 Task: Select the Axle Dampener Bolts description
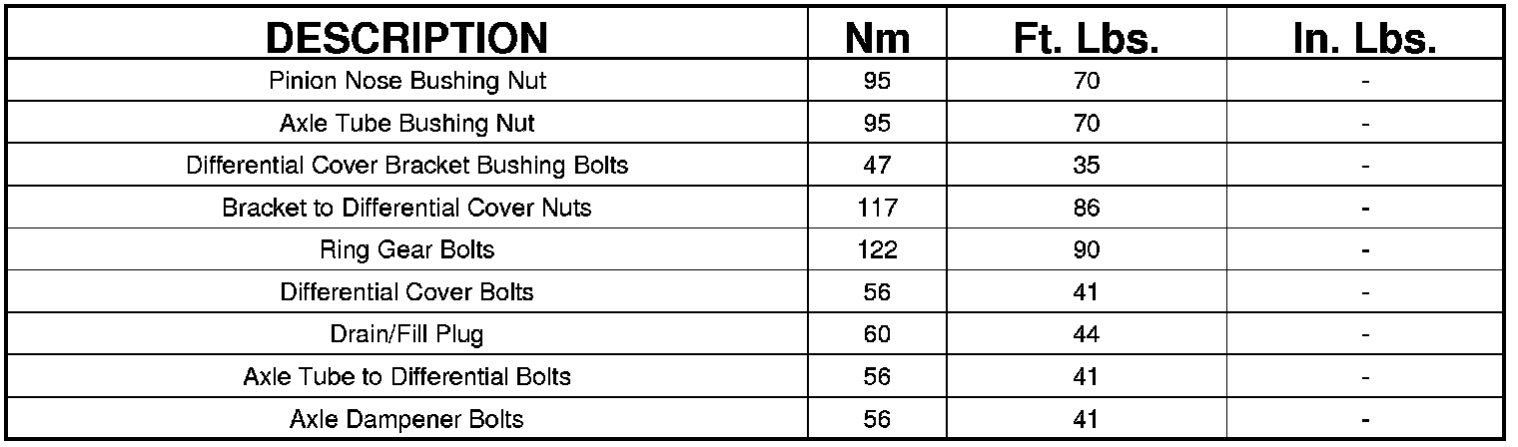click(x=407, y=419)
